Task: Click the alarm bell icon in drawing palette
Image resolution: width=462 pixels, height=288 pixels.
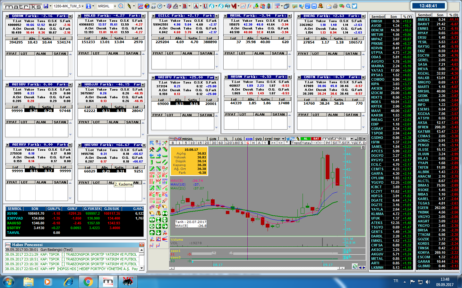Action: [x=158, y=213]
